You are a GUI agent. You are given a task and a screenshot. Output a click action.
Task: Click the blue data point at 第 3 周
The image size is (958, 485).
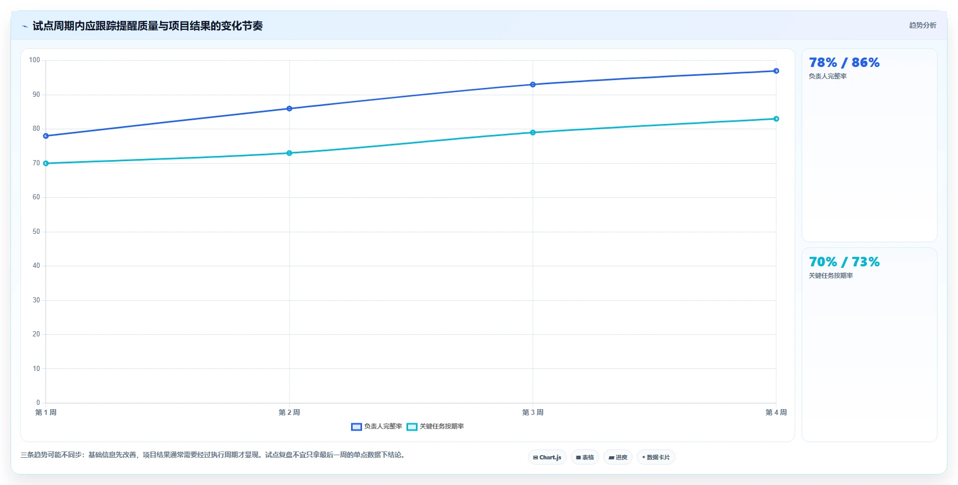click(533, 85)
